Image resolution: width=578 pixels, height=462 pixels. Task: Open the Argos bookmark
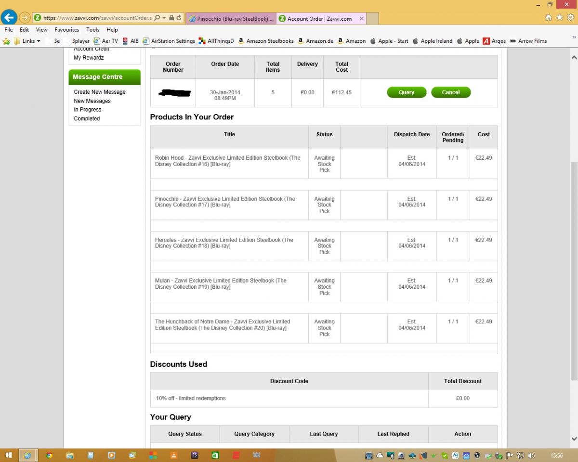point(494,41)
